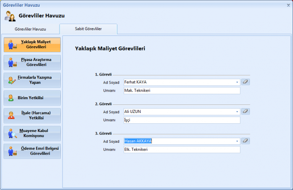This screenshot has height=190, width=293.
Task: Click the Firmalarla Yazışma Yapan icon
Action: (12, 80)
